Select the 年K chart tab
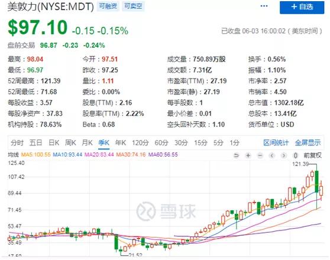Viewport: 330px width, 260px height. point(121,143)
